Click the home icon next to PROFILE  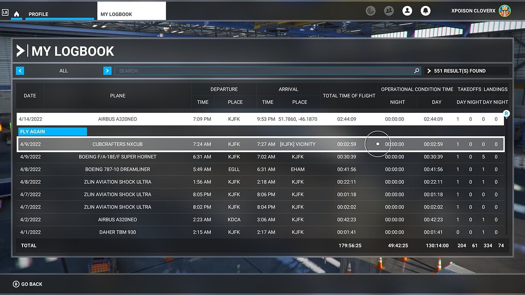coord(16,14)
